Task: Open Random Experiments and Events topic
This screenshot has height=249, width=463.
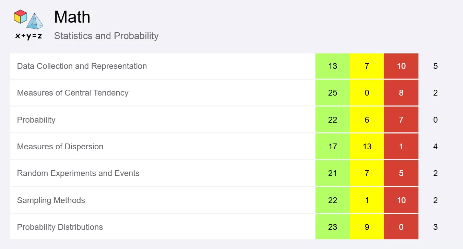Action: tap(78, 173)
